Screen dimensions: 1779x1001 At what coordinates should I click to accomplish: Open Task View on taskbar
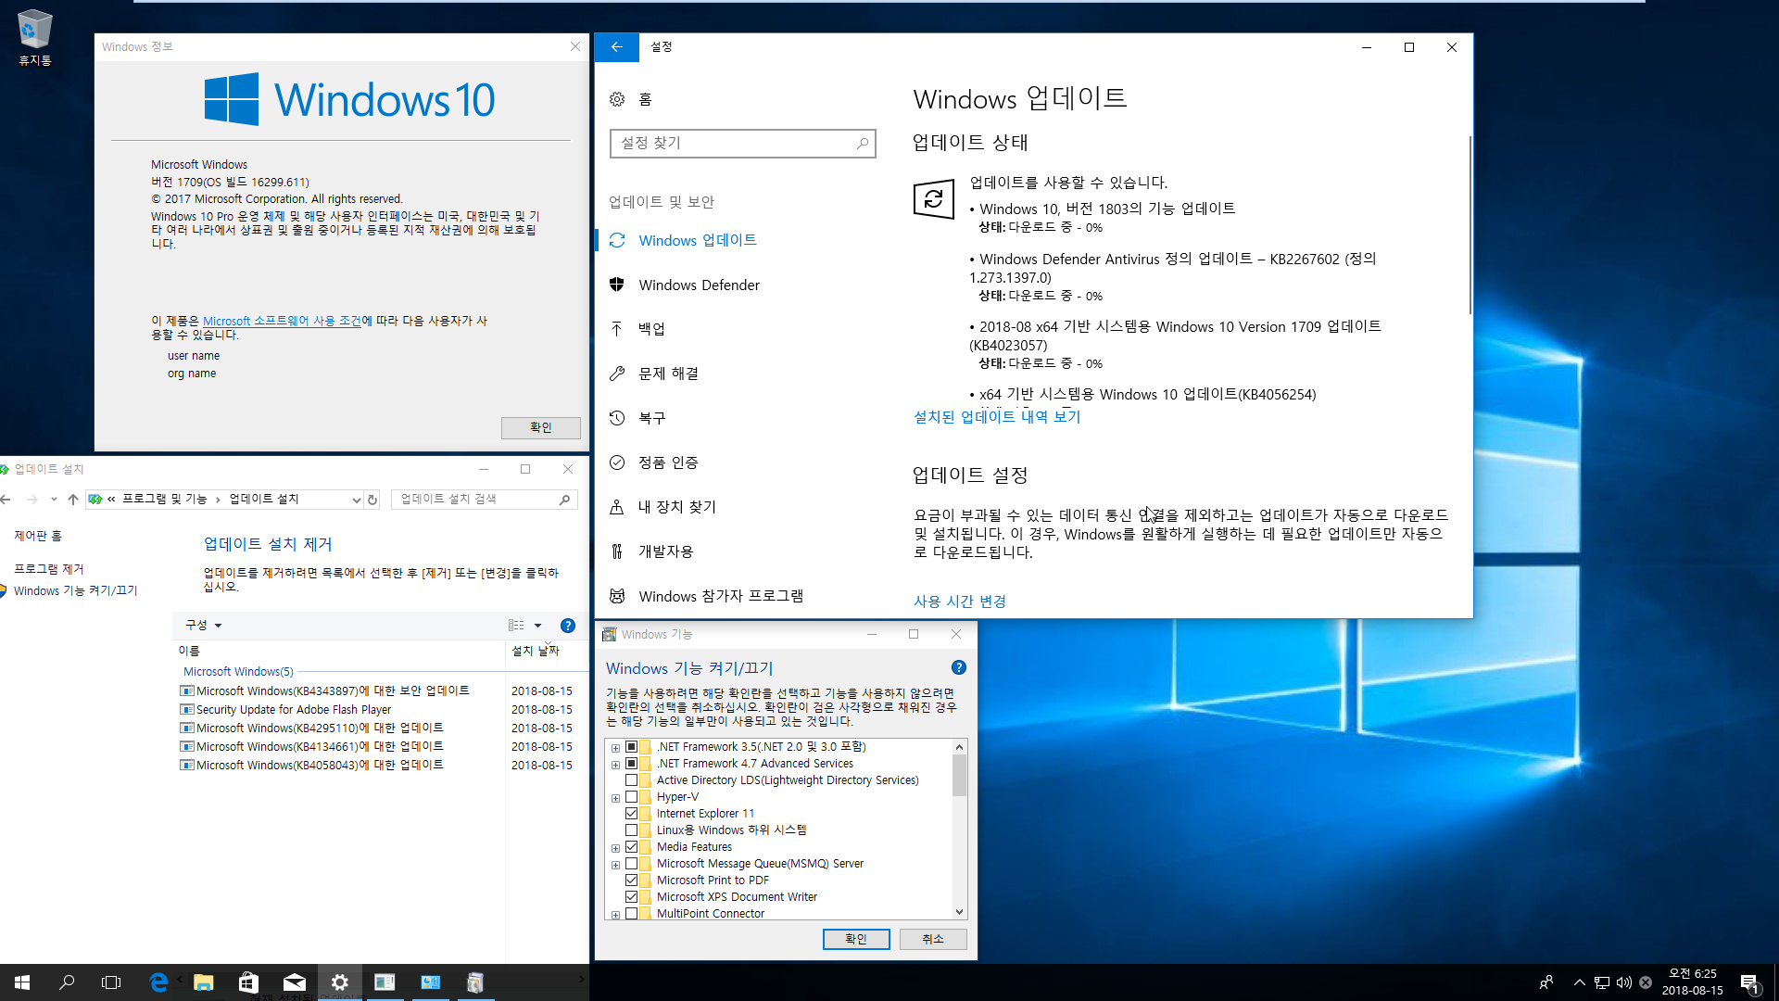(111, 982)
